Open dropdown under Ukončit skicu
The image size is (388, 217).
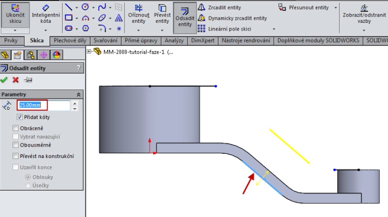(15, 31)
